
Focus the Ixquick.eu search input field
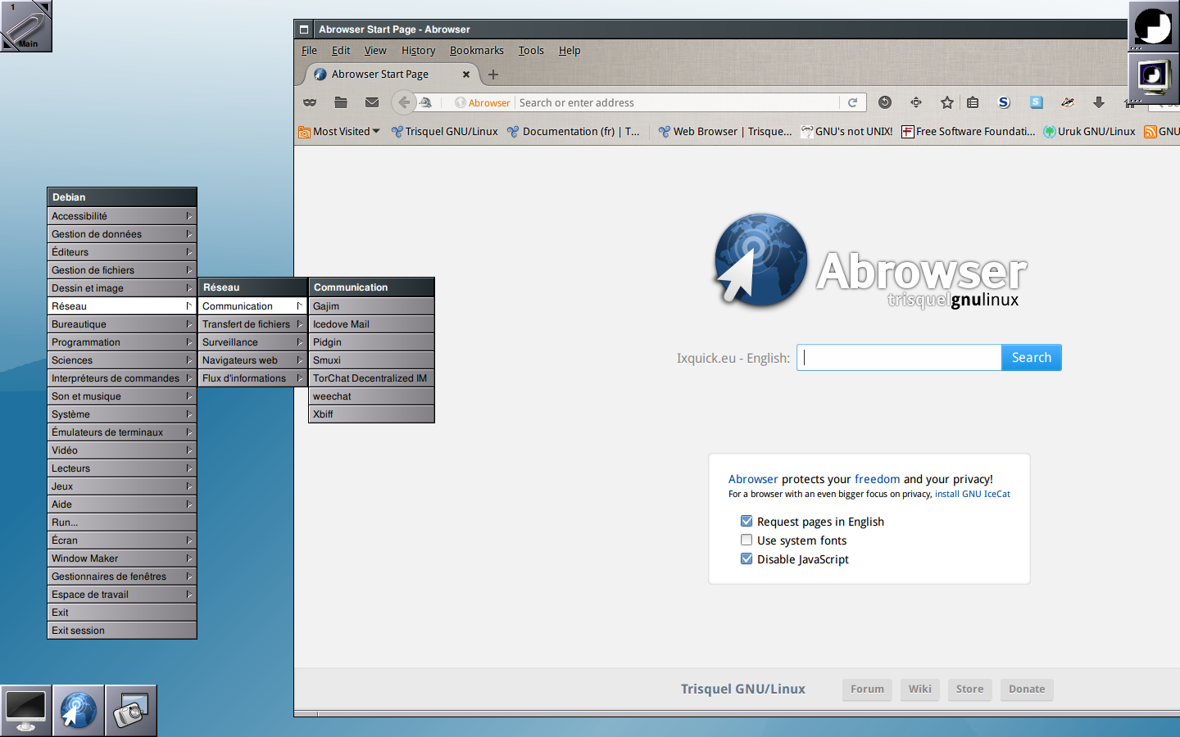click(x=899, y=357)
